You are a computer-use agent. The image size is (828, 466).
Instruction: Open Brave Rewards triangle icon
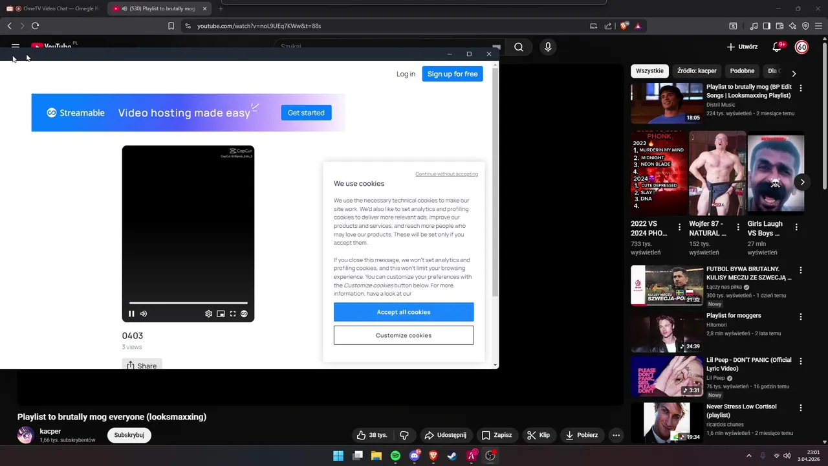pos(638,26)
